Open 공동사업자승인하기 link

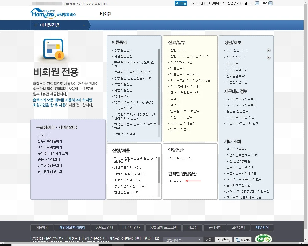(x=128, y=180)
